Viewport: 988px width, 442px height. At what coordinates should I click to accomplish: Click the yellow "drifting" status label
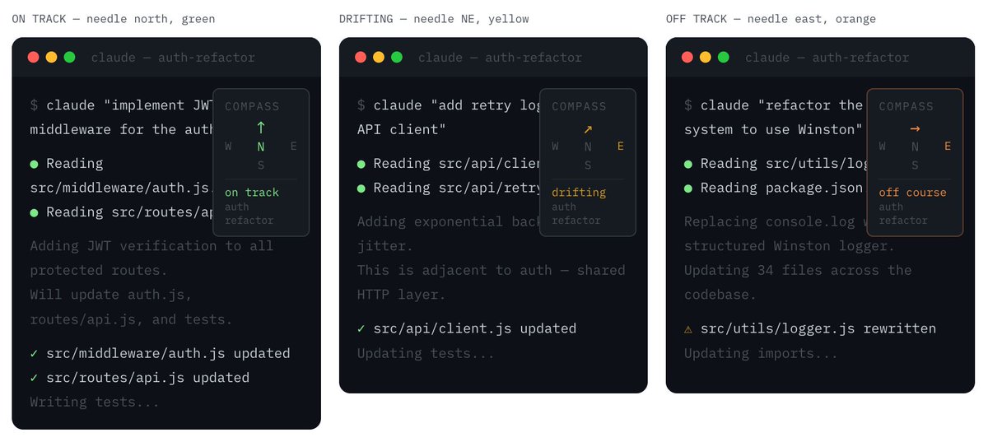coord(578,193)
